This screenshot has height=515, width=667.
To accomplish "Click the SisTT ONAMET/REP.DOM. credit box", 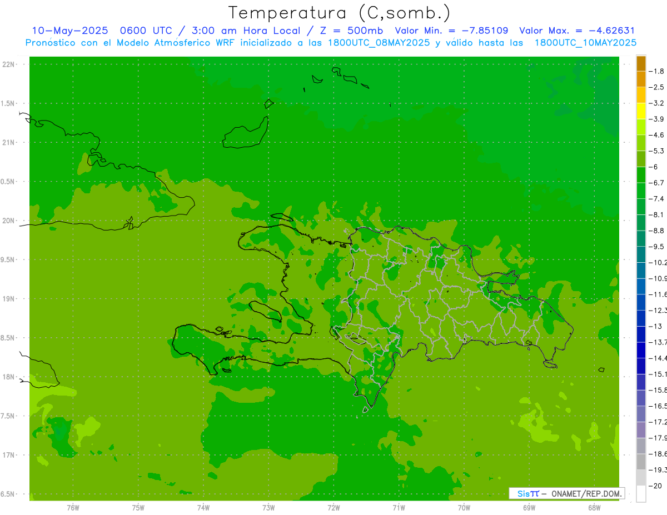I will click(x=567, y=493).
